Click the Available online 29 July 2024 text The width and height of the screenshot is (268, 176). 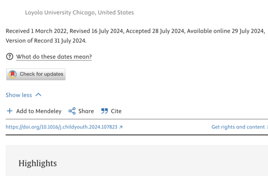pos(225,31)
